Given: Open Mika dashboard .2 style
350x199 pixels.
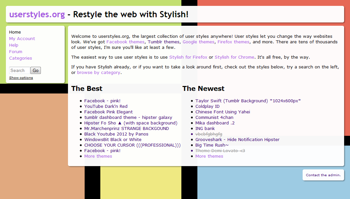Looking at the screenshot, I should [x=215, y=123].
